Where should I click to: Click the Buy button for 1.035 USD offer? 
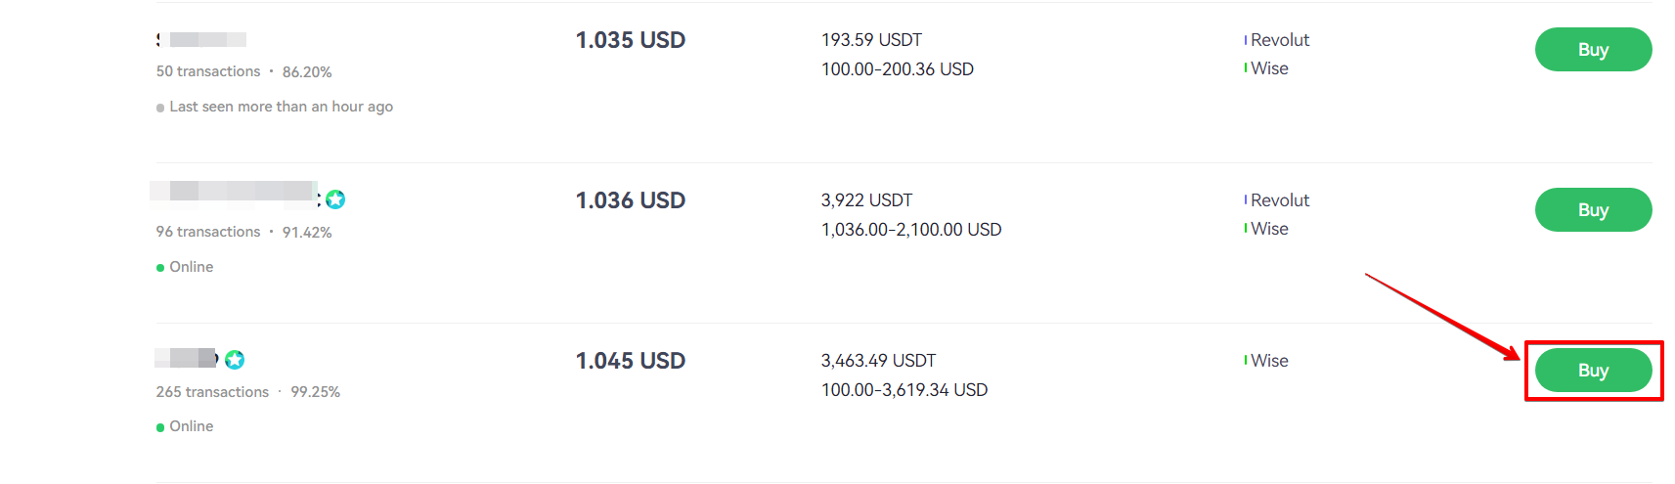1593,50
